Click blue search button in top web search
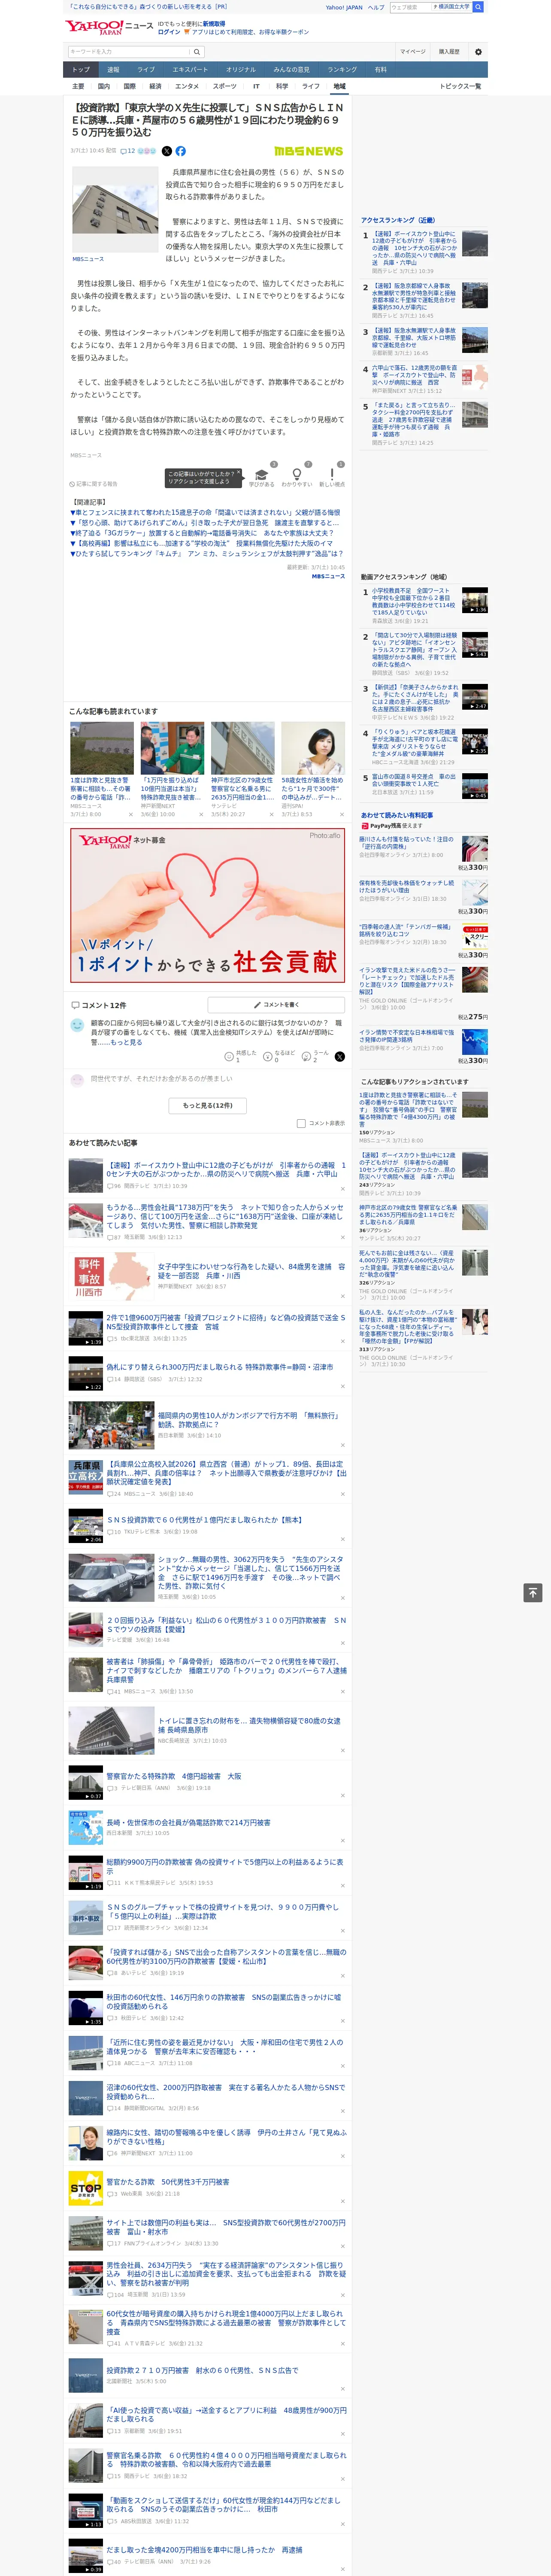The image size is (551, 2576). click(478, 7)
